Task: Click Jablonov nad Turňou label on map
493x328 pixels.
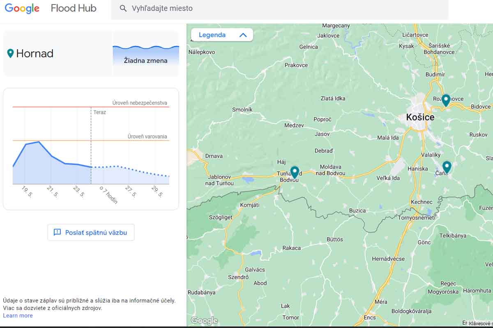Action: 219,180
